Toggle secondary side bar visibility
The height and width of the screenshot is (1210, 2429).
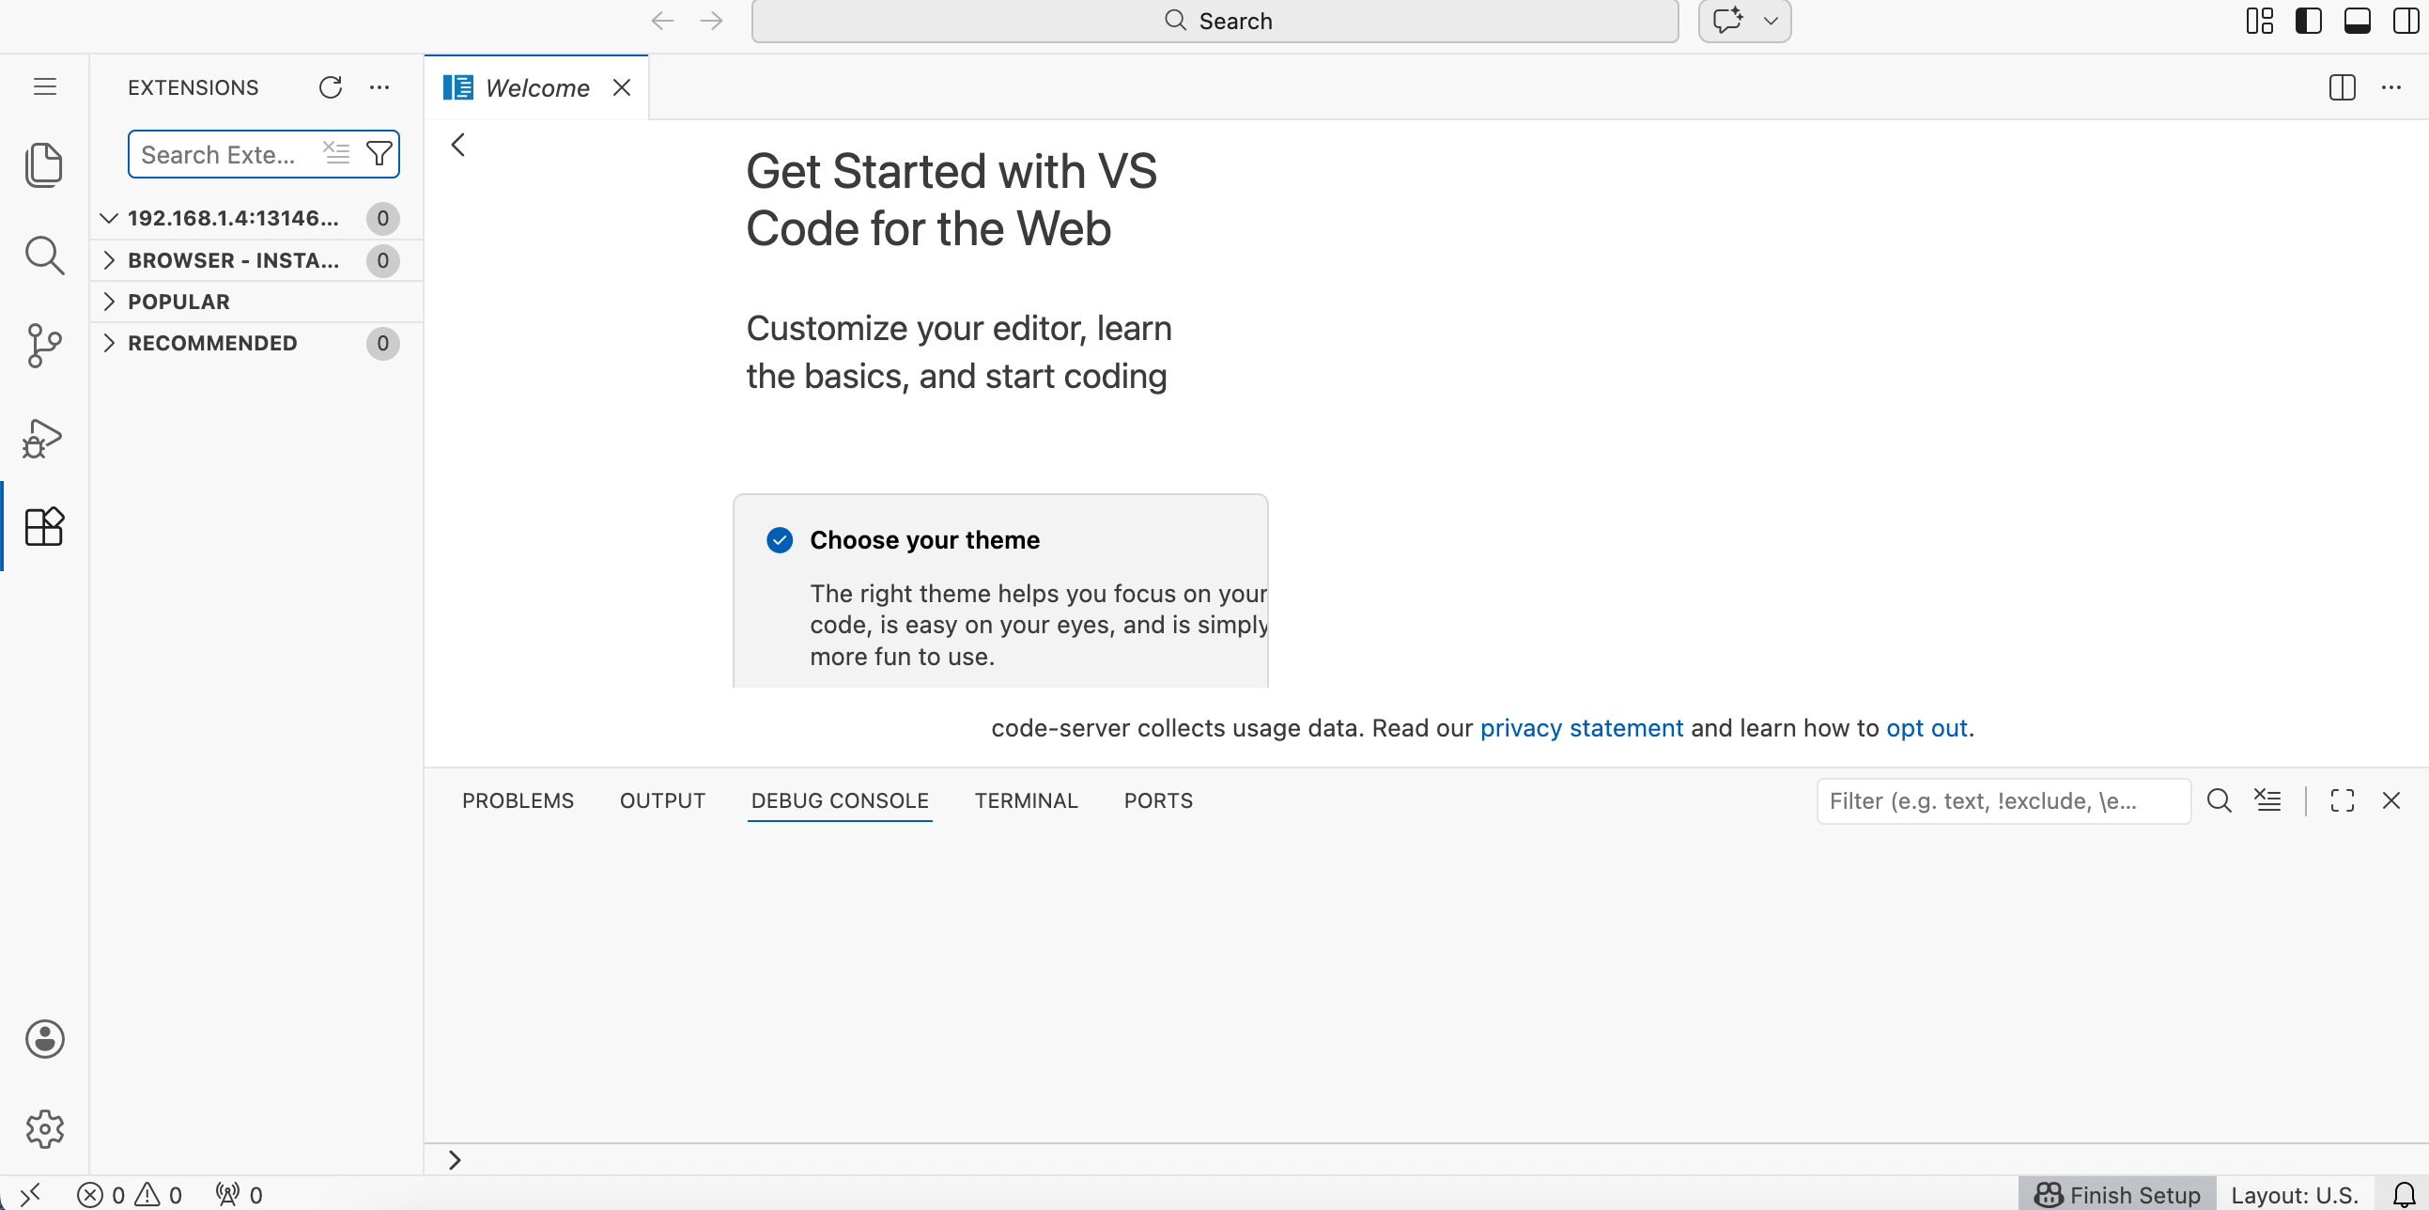(2406, 20)
